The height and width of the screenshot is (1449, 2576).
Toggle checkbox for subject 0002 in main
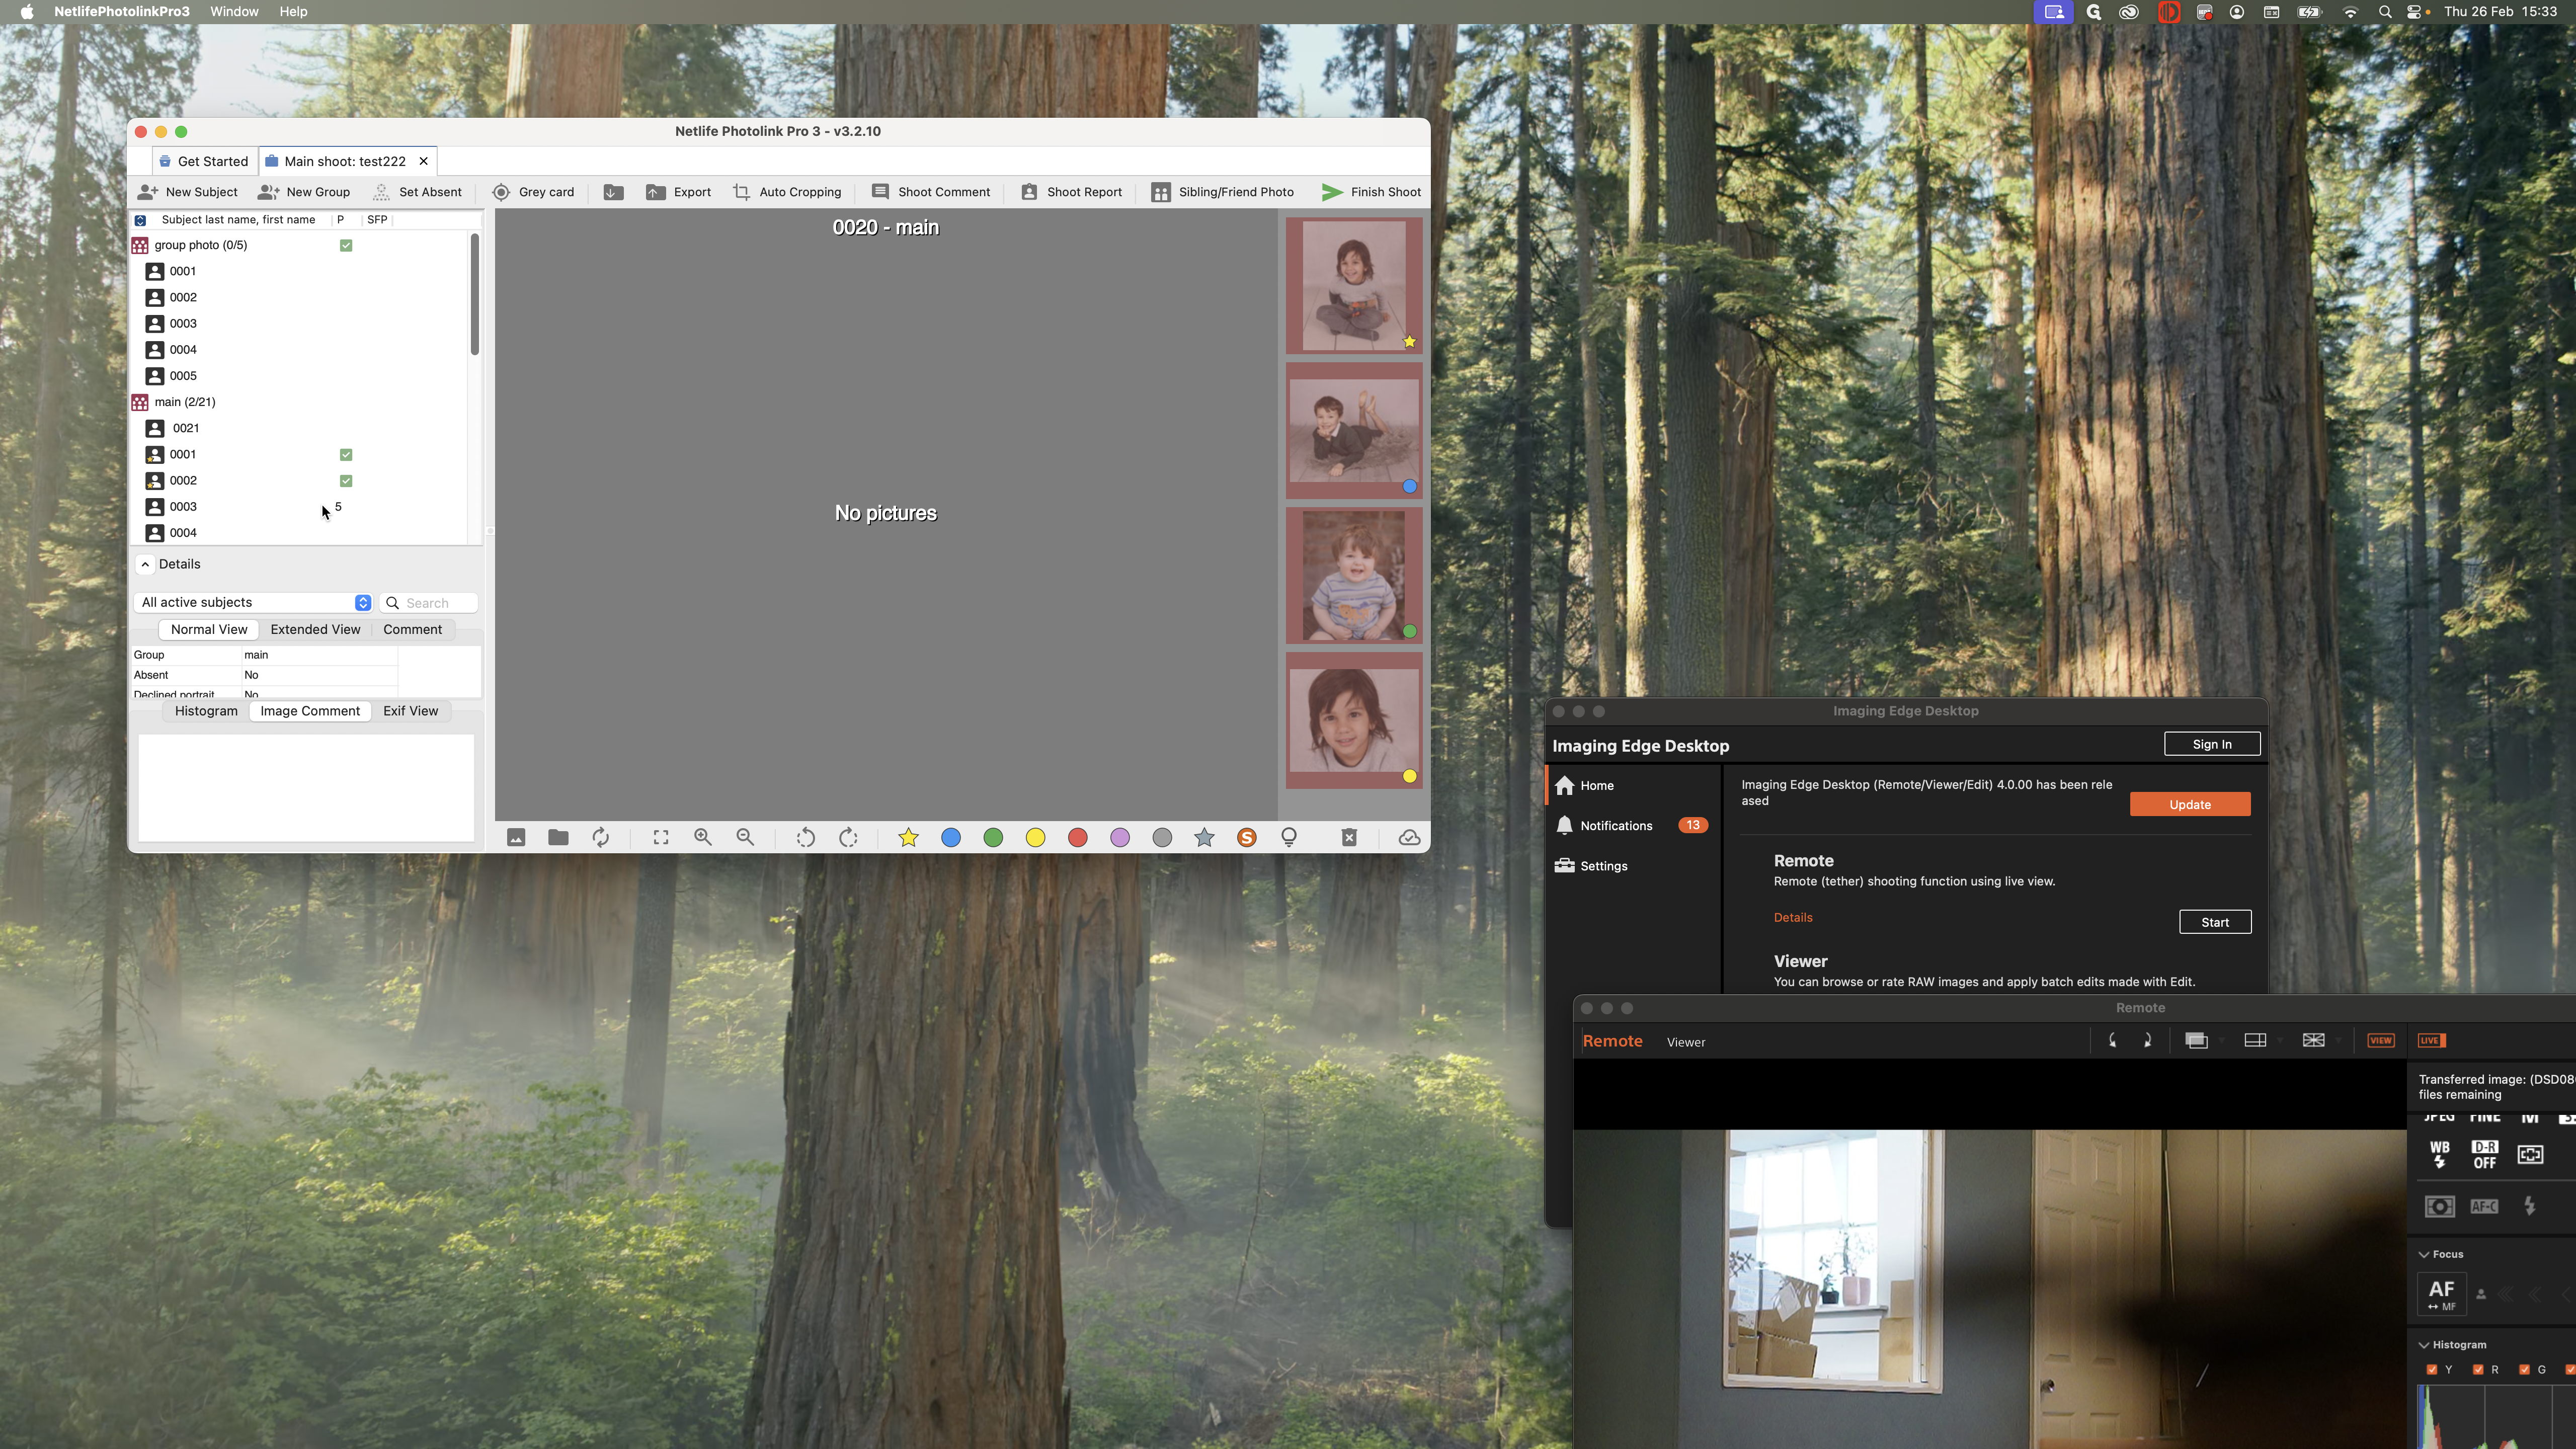click(x=346, y=481)
